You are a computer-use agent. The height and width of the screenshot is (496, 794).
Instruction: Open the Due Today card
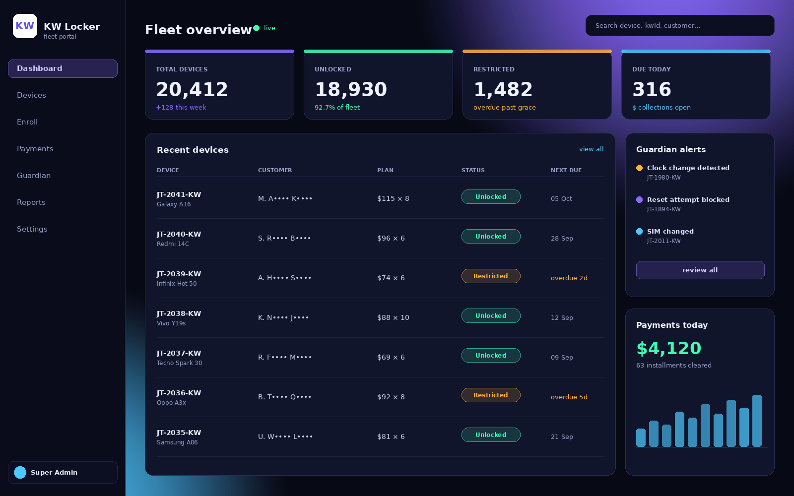[696, 84]
